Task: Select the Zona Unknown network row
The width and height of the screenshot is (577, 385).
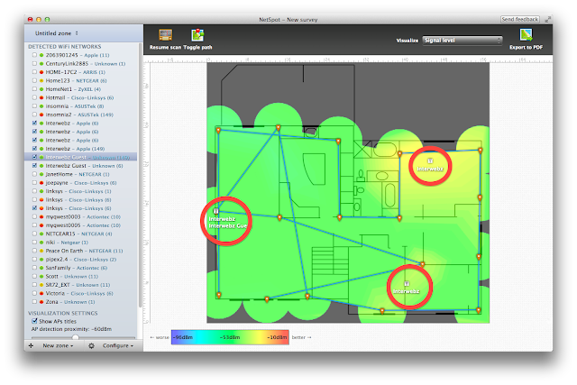Action: pos(81,302)
